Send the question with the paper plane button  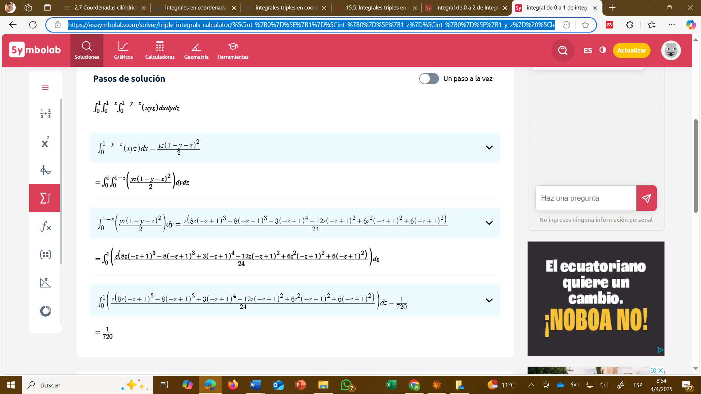646,198
